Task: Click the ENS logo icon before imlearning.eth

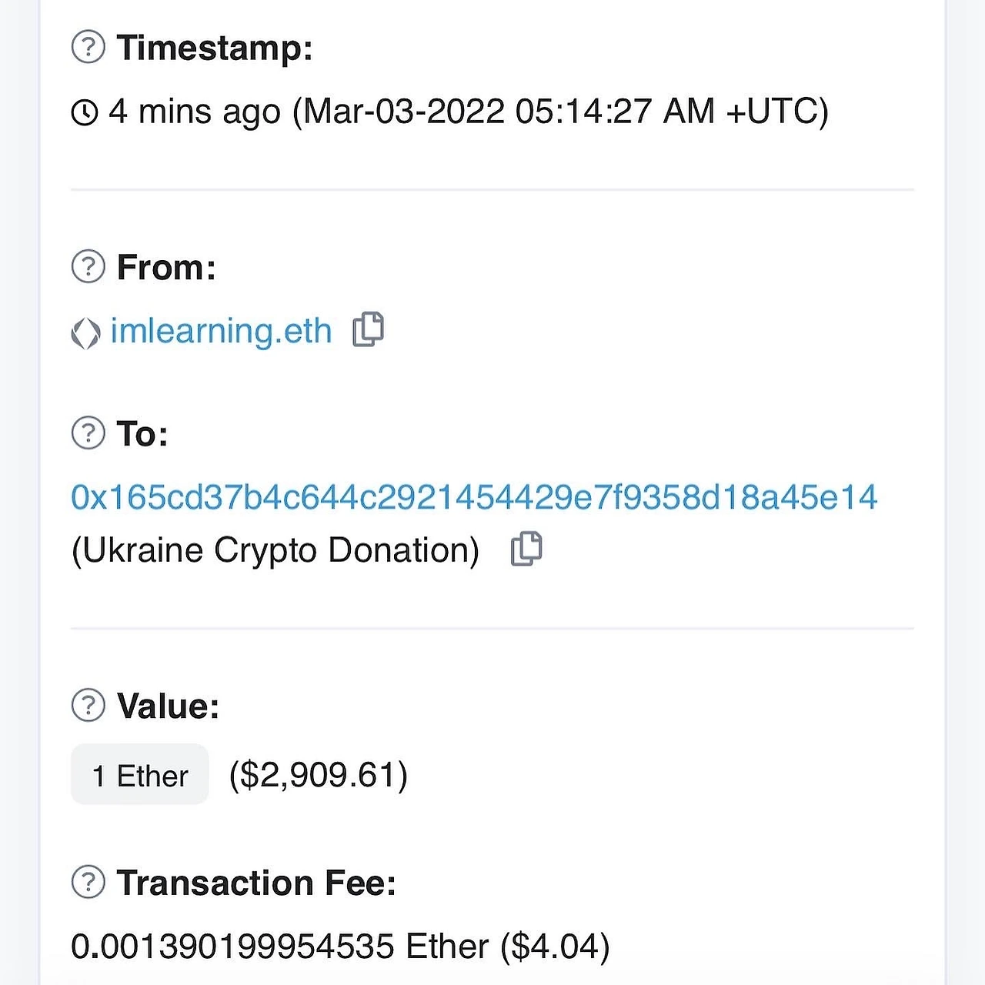Action: 85,333
